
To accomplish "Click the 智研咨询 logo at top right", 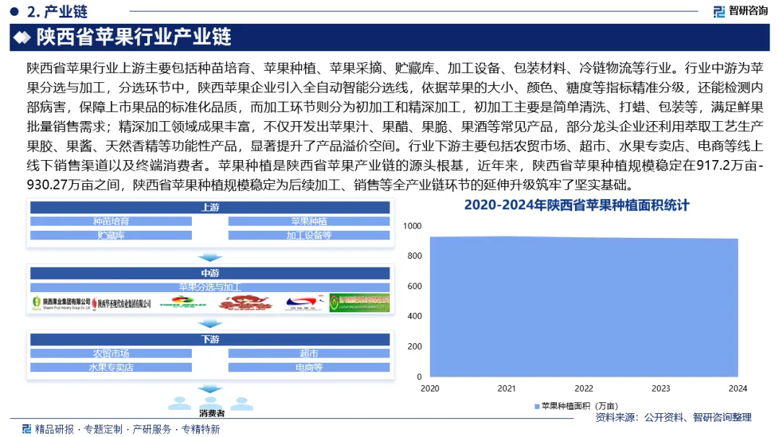I will pos(740,11).
